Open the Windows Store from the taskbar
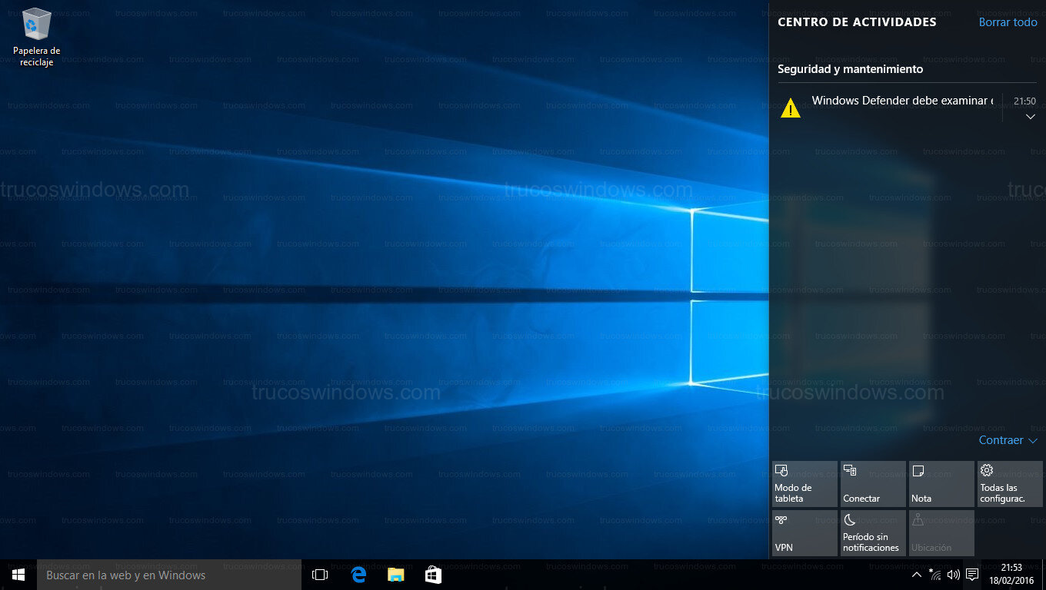 (432, 574)
